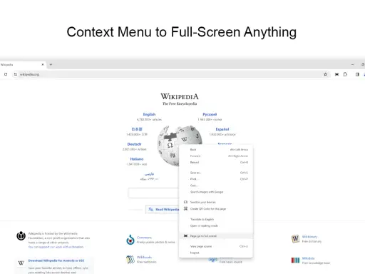365x274 pixels.
Task: Open the 日本語 Wikipedia link
Action: pyautogui.click(x=137, y=129)
